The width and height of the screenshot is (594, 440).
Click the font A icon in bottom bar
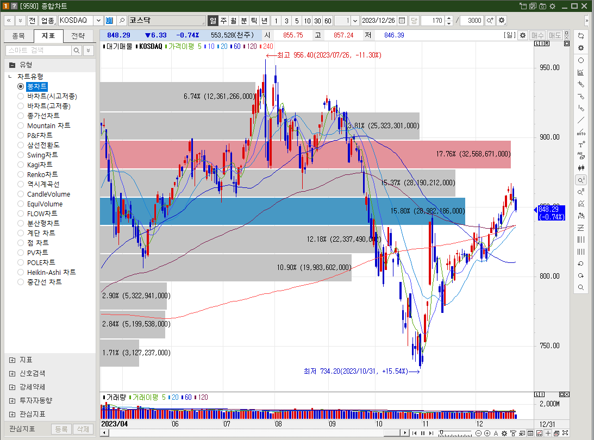tap(496, 433)
